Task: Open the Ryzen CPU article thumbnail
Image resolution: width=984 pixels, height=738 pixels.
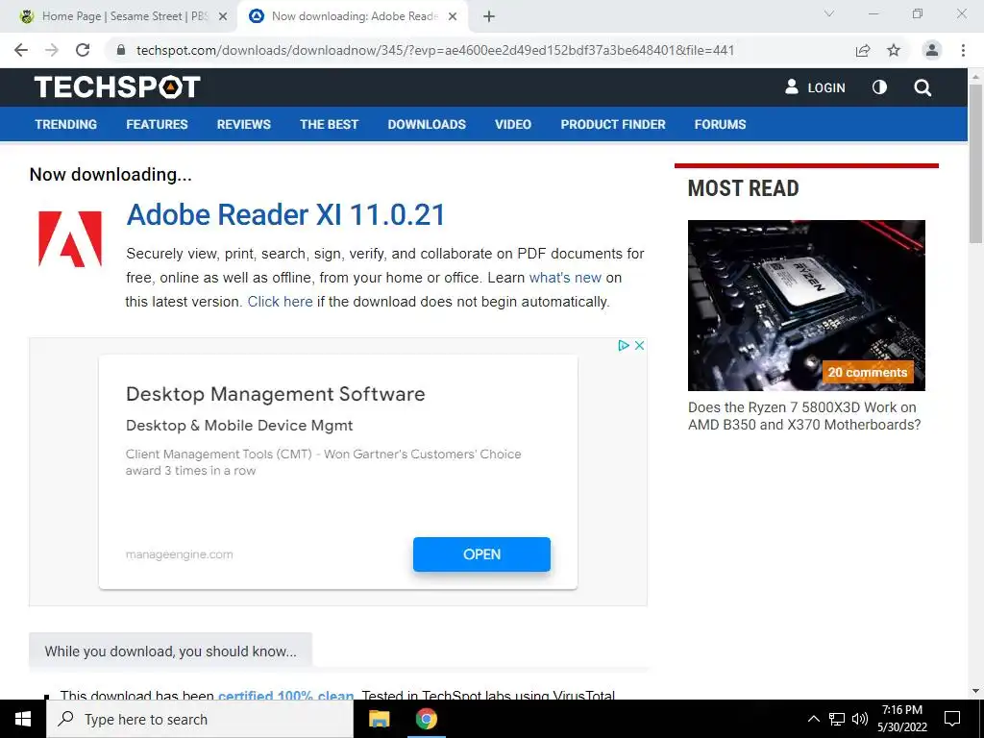Action: pyautogui.click(x=806, y=306)
